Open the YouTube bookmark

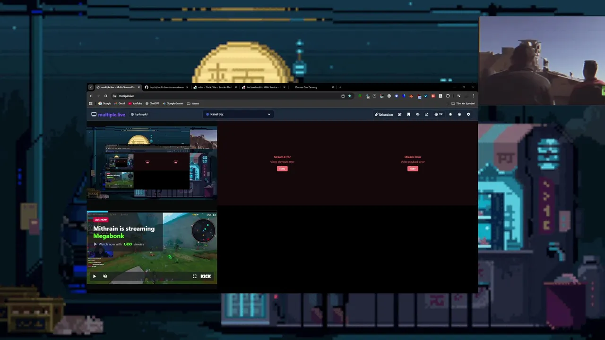tap(135, 103)
